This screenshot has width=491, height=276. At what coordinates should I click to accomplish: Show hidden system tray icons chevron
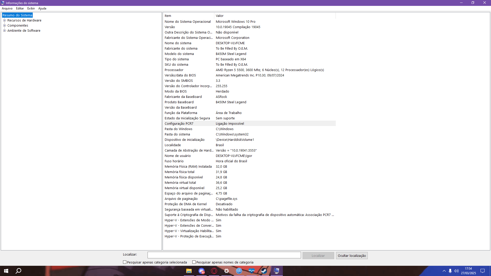pyautogui.click(x=444, y=271)
